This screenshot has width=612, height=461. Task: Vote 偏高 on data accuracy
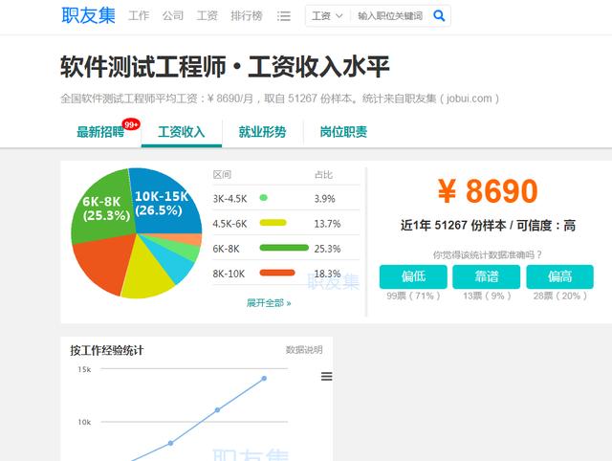click(x=560, y=276)
